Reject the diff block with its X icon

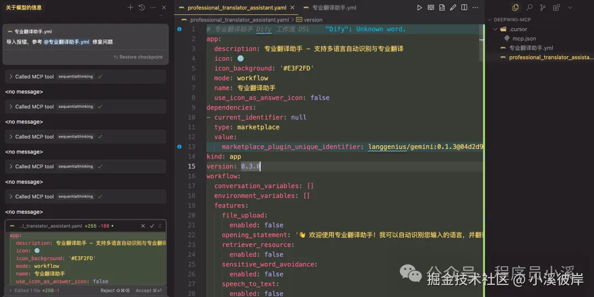[x=143, y=226]
